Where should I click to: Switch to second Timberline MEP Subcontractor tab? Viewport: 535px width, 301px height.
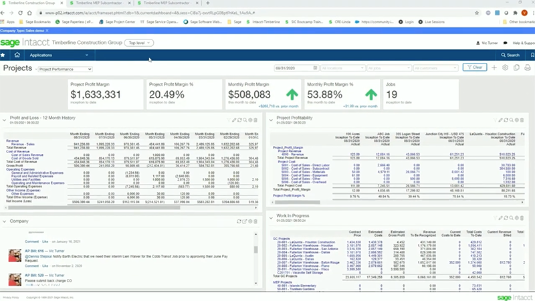coord(99,3)
